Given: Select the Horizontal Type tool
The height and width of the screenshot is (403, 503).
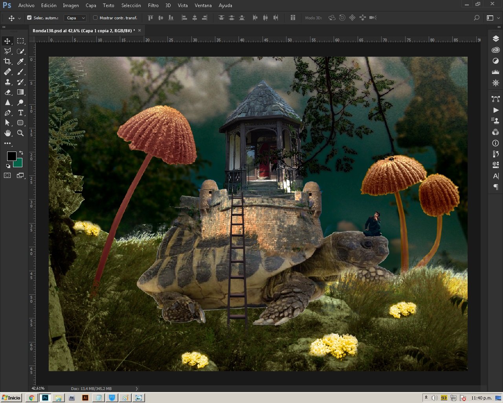Looking at the screenshot, I should (20, 113).
